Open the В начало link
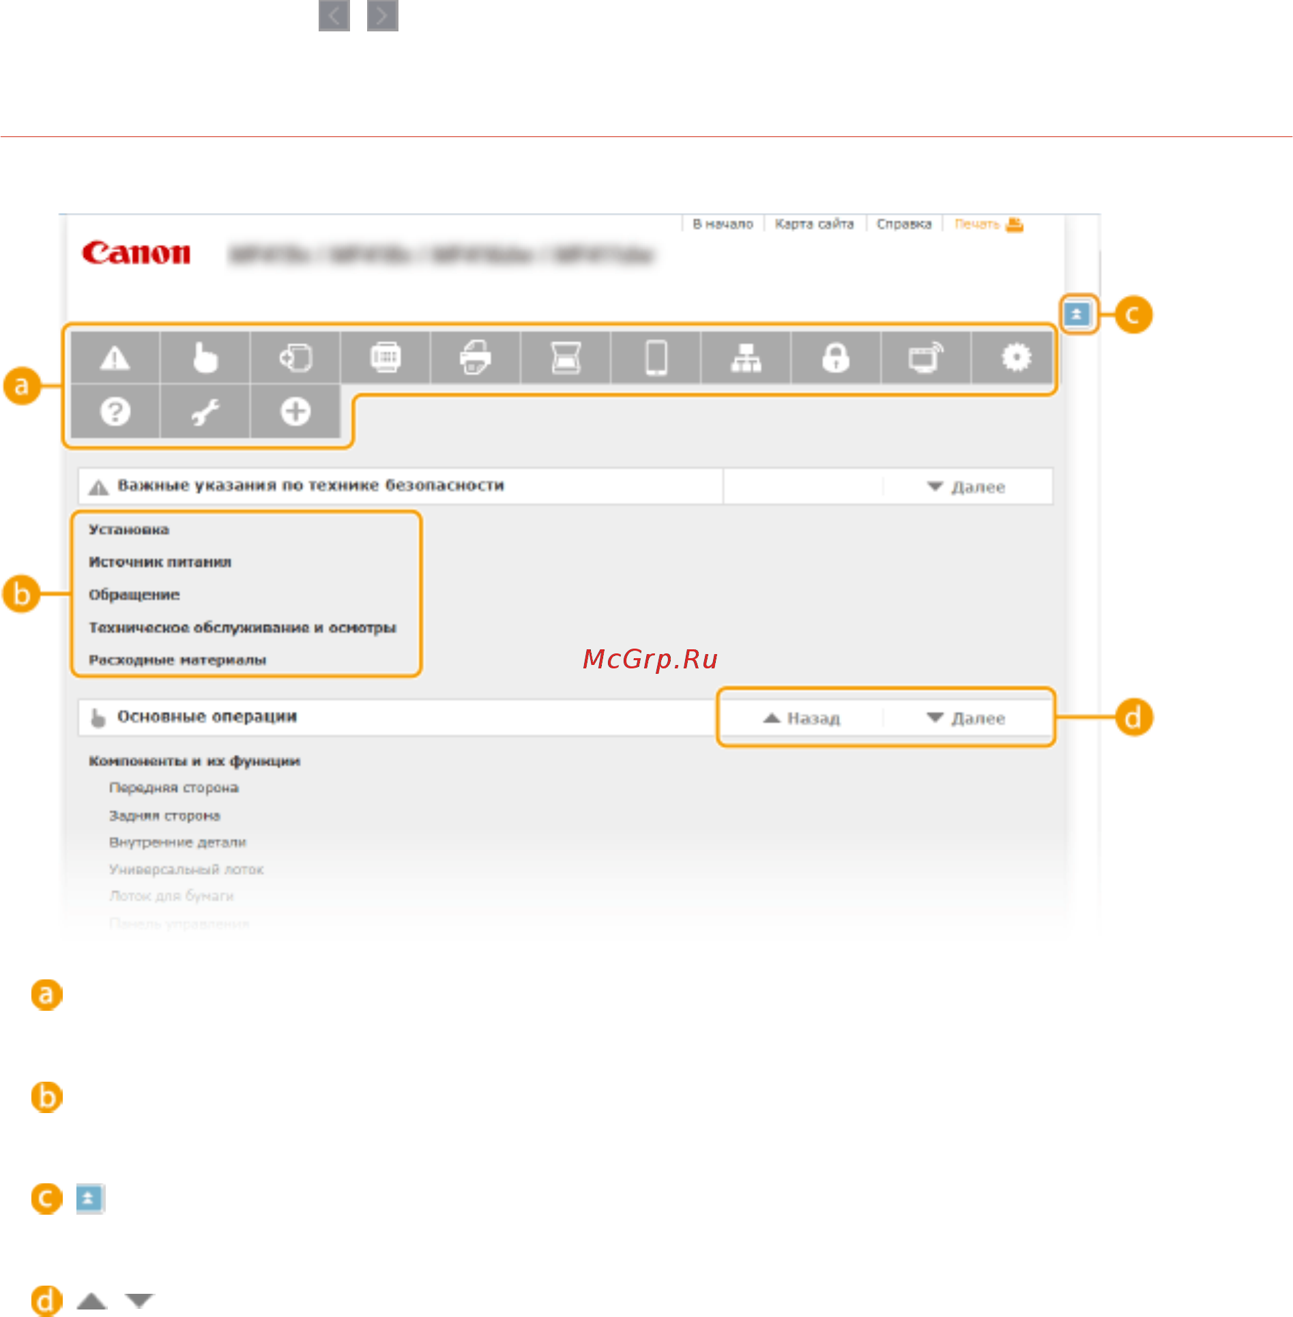Screen dimensions: 1293x1317 pyautogui.click(x=723, y=224)
